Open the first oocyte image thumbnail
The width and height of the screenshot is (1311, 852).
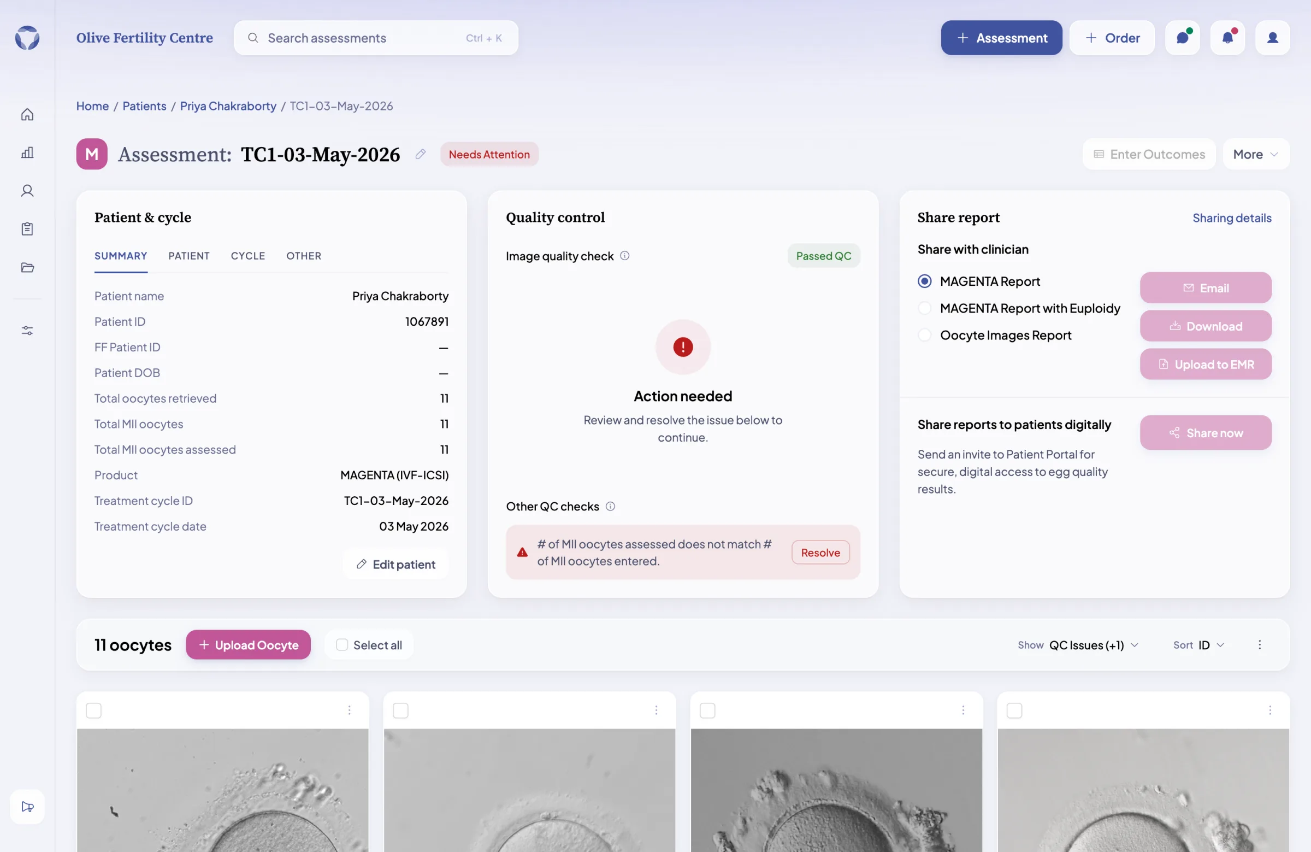click(222, 790)
